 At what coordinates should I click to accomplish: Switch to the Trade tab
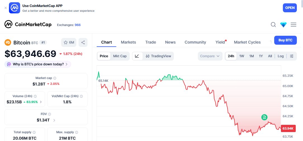[x=151, y=42]
